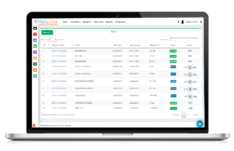Expand the MOBILITY DMR user dropdown

click(x=192, y=22)
